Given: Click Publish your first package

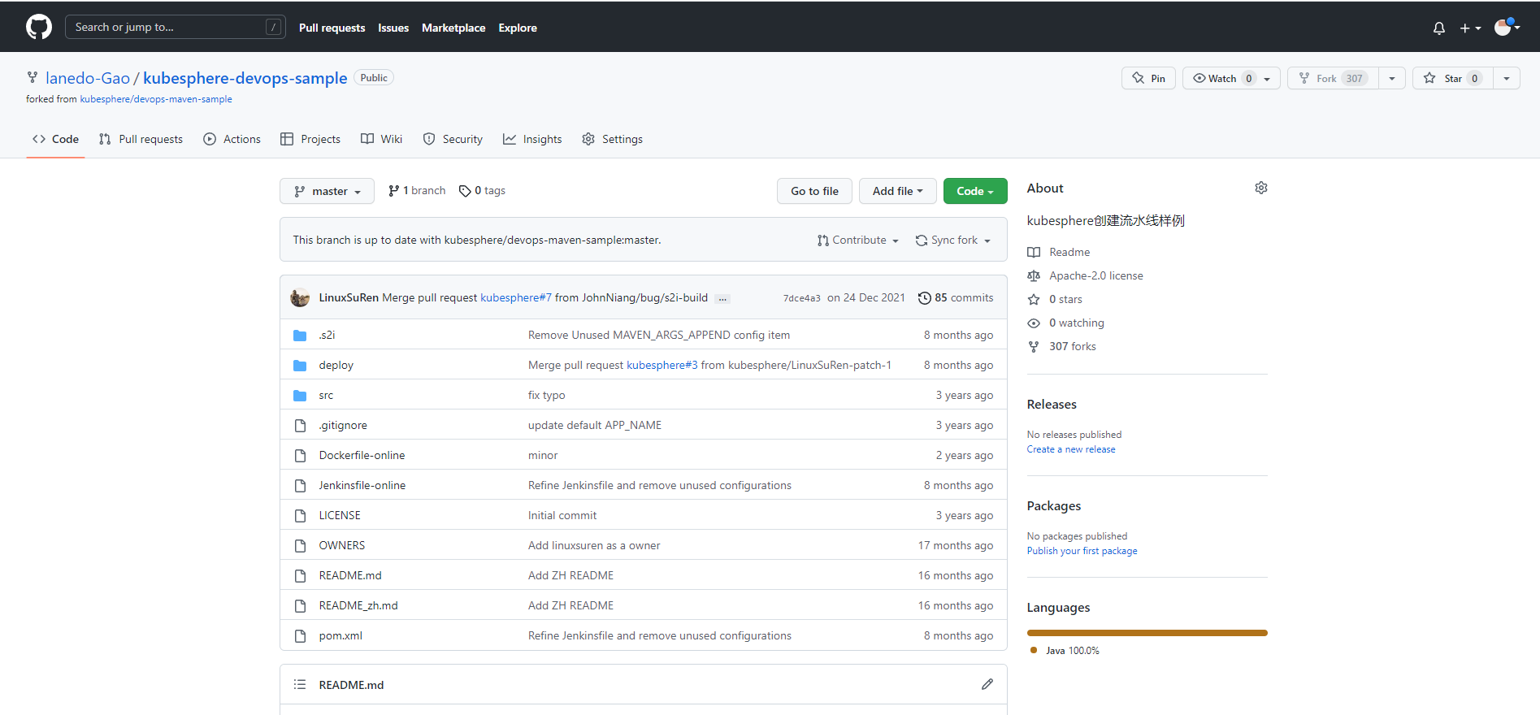Looking at the screenshot, I should (x=1082, y=551).
